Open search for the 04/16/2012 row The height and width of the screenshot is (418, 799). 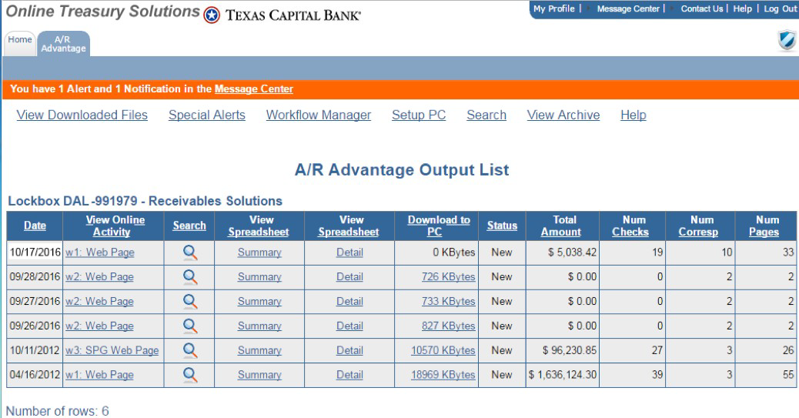tap(189, 375)
